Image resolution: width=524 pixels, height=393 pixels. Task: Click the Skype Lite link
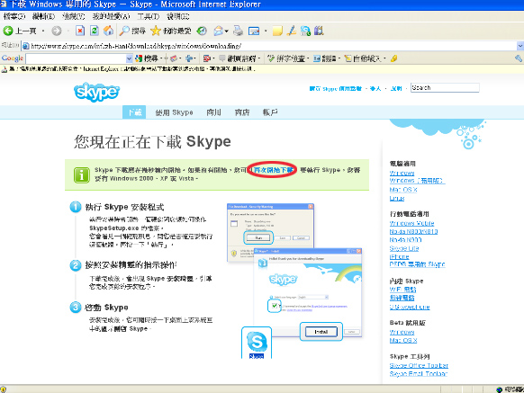point(404,248)
